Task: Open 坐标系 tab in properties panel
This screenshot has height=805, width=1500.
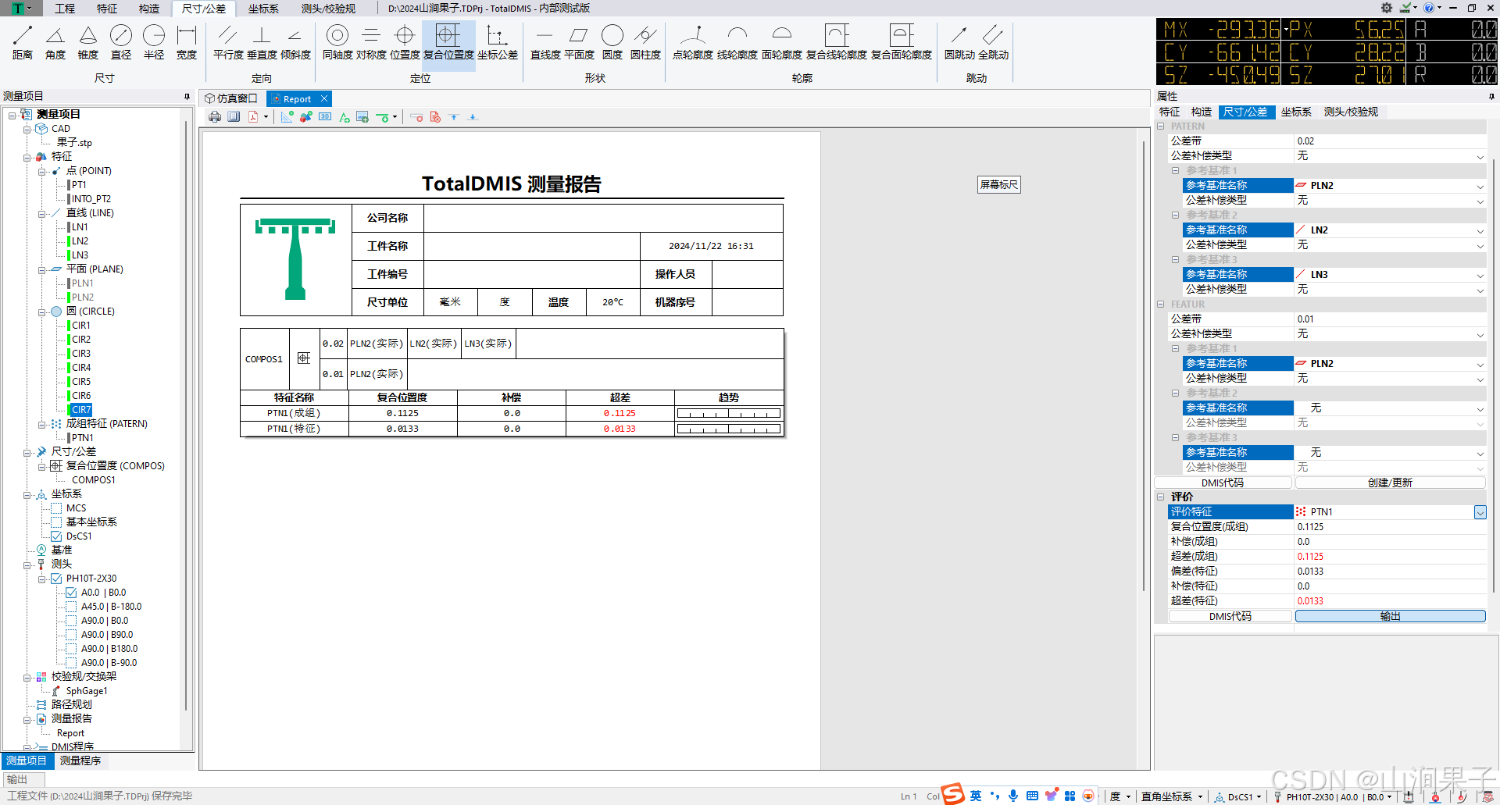Action: click(x=1296, y=112)
